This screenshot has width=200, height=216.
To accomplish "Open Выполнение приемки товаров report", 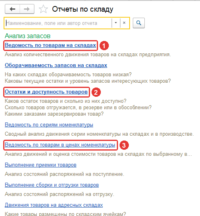I will [x=41, y=165].
